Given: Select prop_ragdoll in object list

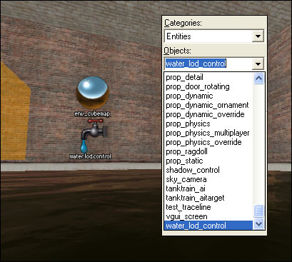Looking at the screenshot, I should 208,151.
